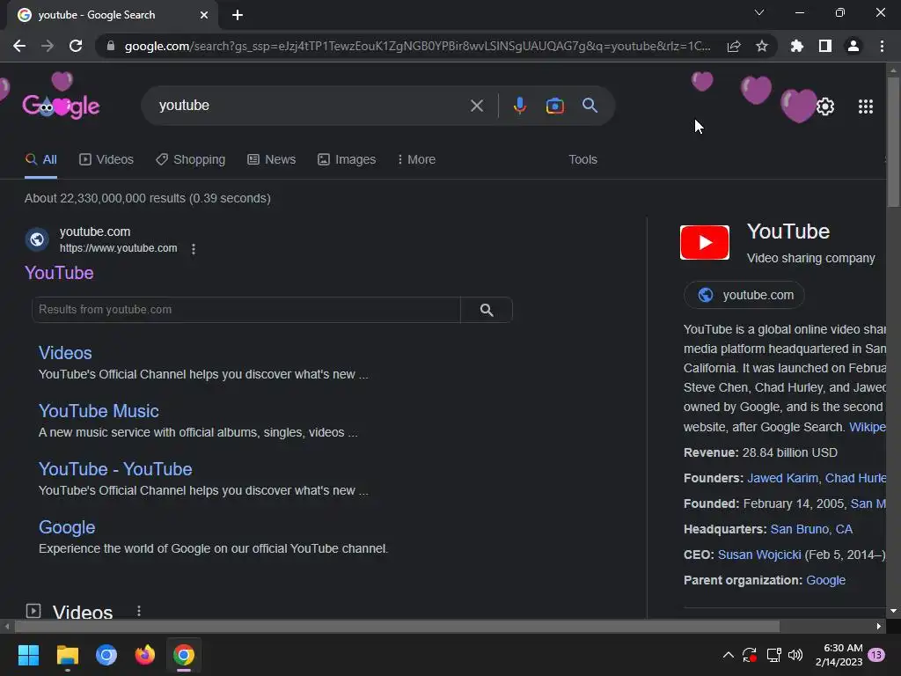Switch to the Shopping tab
901x676 pixels.
click(191, 160)
